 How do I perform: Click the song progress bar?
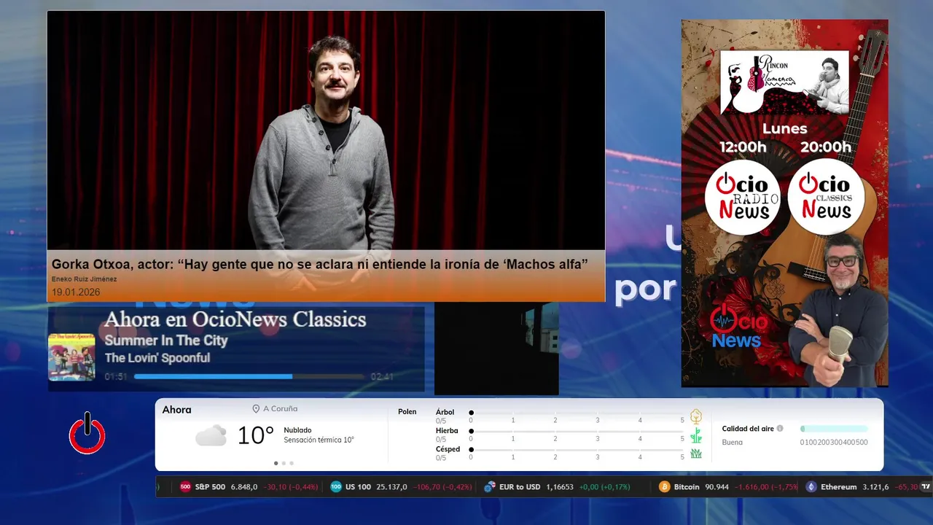pos(249,377)
